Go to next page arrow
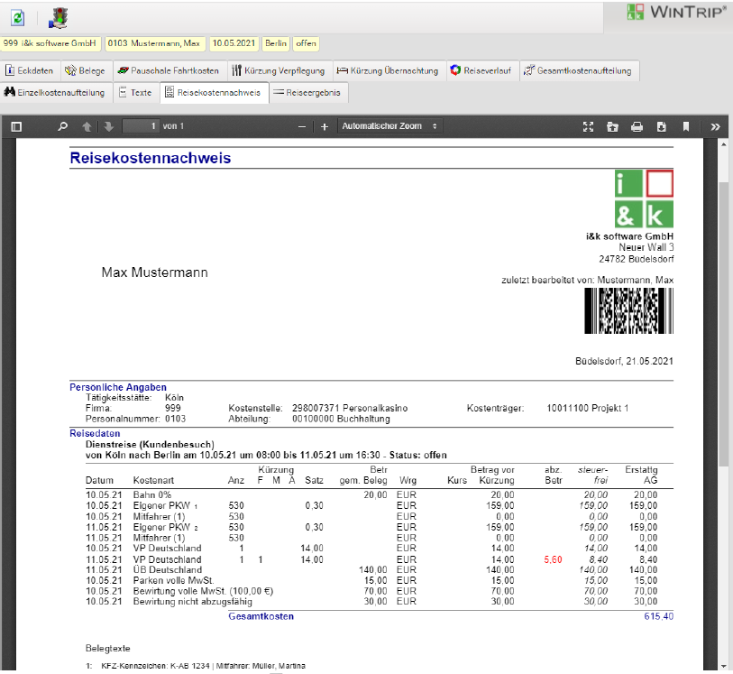The image size is (733, 674). (x=108, y=126)
